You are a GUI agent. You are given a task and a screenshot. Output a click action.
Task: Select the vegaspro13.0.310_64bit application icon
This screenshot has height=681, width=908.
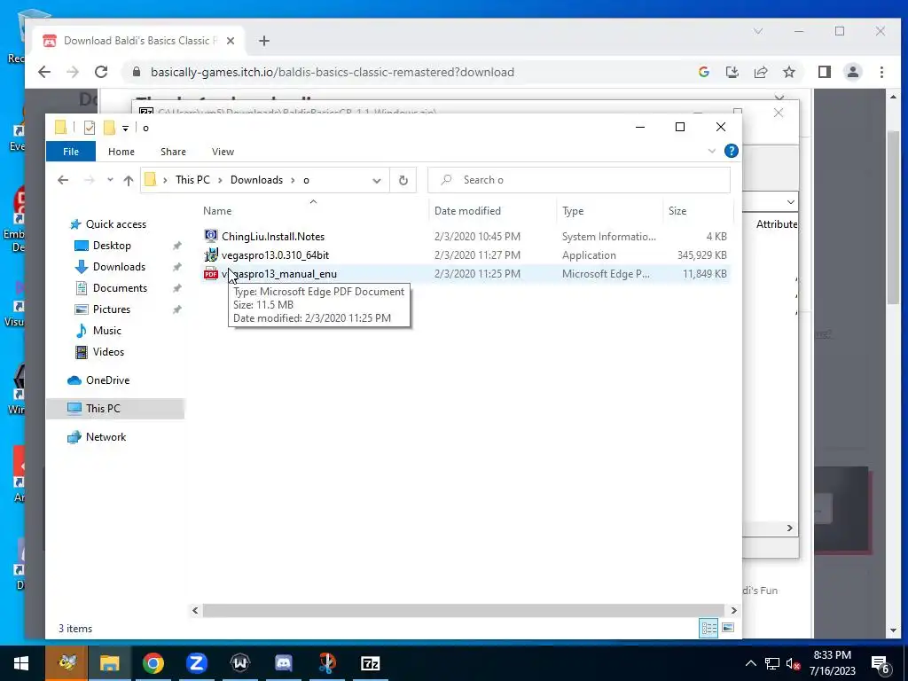coord(211,254)
